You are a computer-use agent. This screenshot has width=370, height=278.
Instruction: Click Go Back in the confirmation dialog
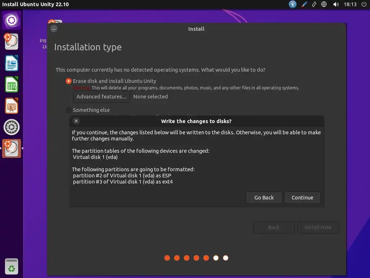click(x=264, y=198)
